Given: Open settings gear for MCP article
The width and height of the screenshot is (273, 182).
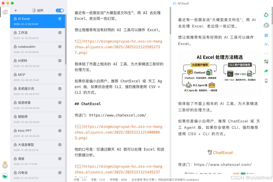Looking at the screenshot, I should coord(60,75).
